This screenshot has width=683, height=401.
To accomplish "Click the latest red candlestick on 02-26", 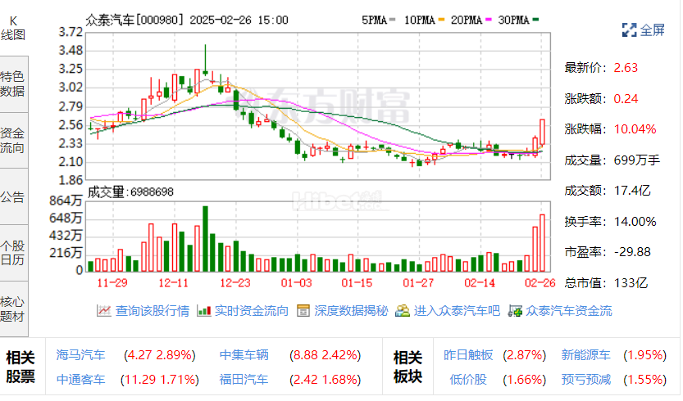I will click(x=542, y=132).
